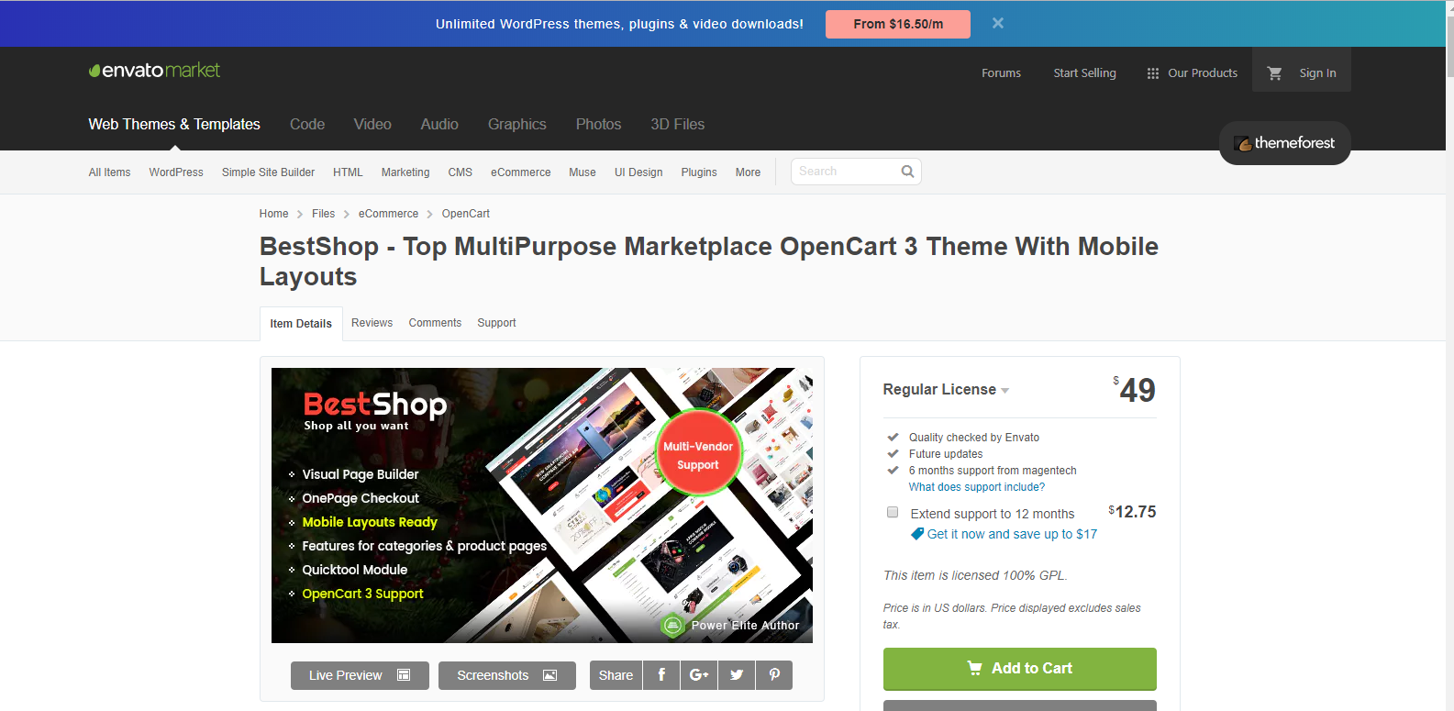Go to 3D Files section
This screenshot has width=1454, height=711.
[x=678, y=124]
